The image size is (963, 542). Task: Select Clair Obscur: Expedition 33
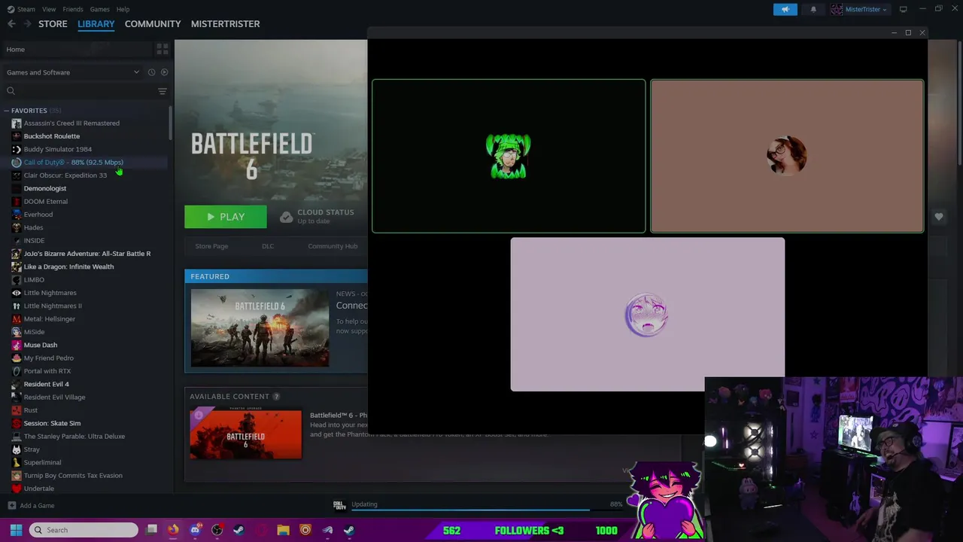point(65,175)
